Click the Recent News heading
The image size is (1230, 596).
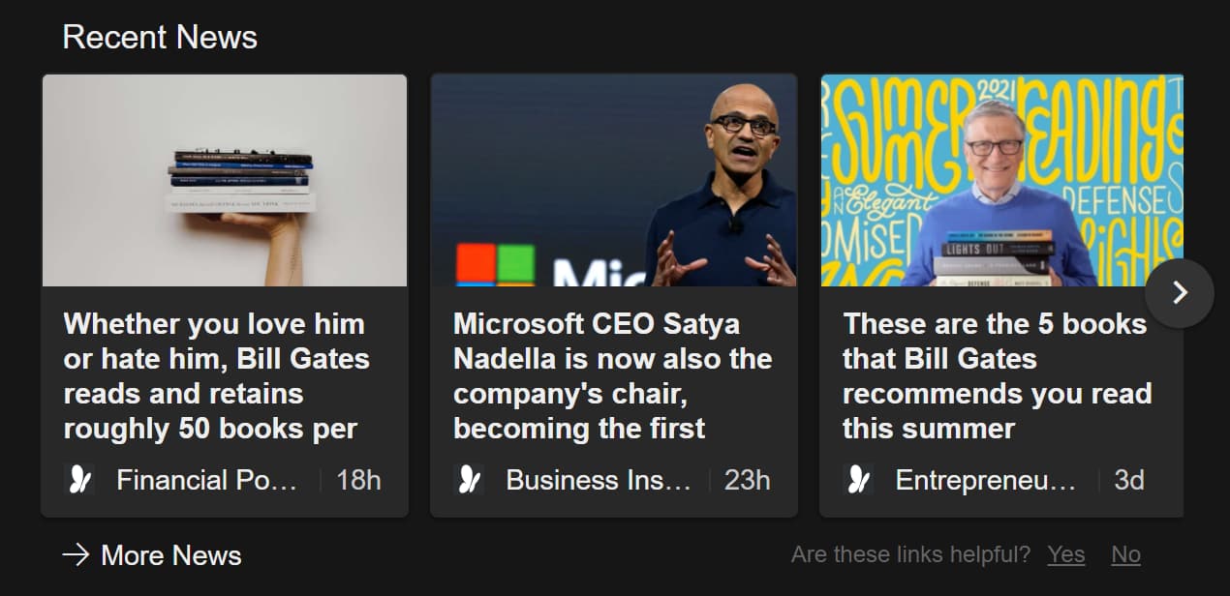pos(160,38)
